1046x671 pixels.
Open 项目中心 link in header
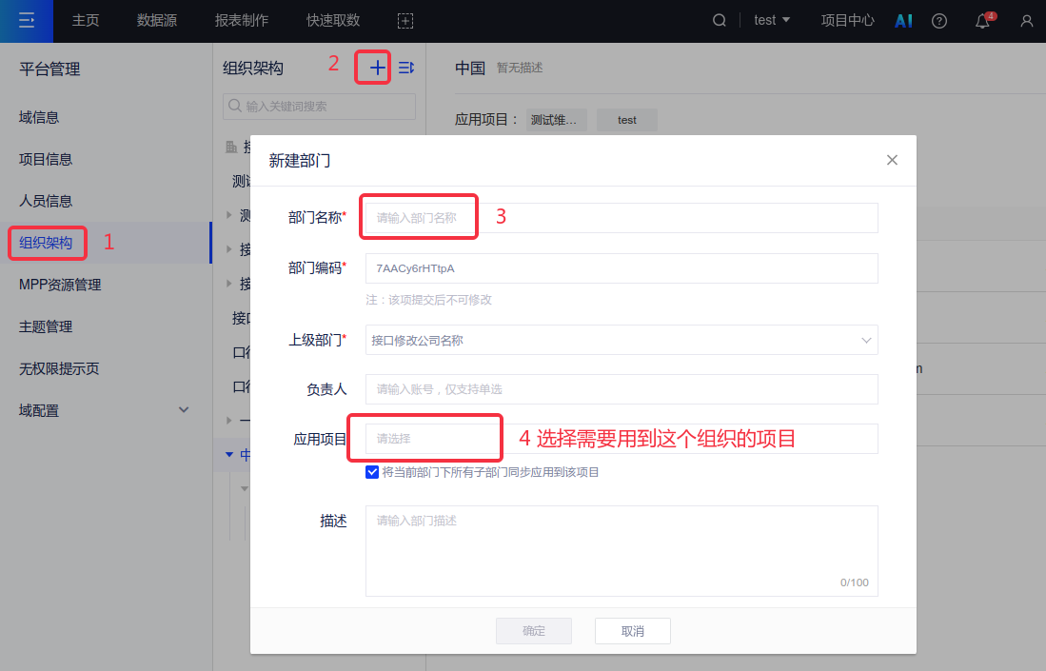[847, 21]
